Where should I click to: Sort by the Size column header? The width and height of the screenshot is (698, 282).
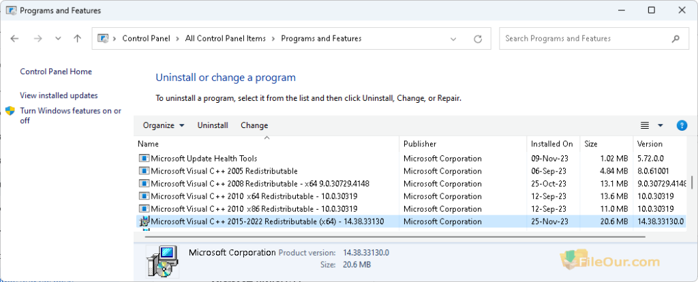[x=606, y=144]
